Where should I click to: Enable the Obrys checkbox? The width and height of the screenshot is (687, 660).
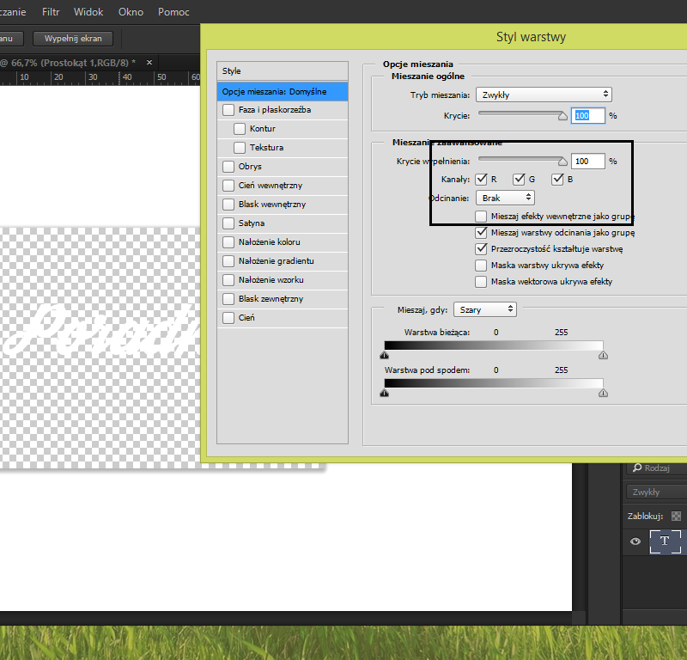click(228, 166)
